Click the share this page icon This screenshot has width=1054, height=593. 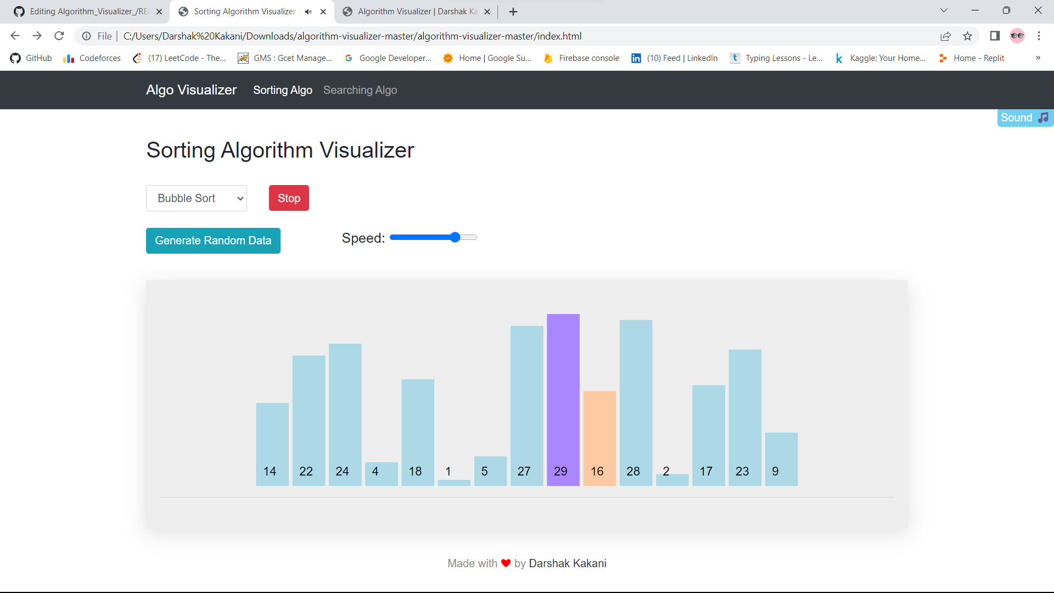coord(946,36)
